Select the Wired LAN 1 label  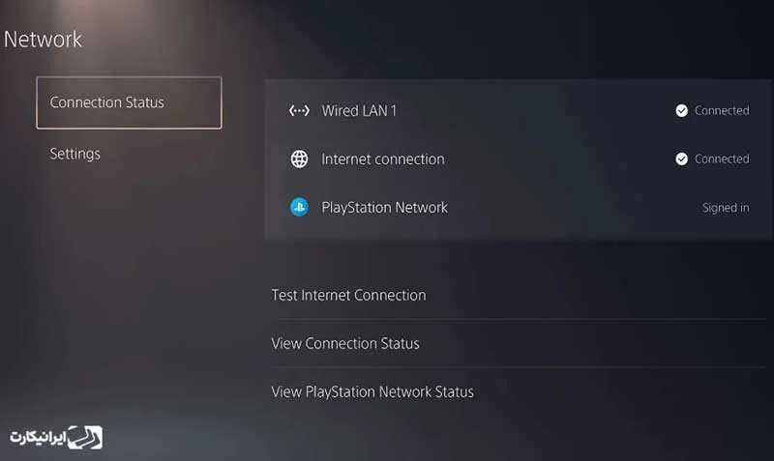pyautogui.click(x=359, y=111)
